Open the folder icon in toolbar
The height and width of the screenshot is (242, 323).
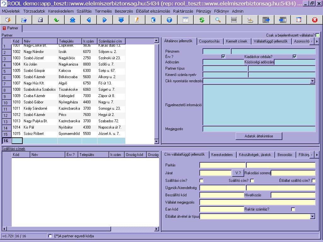(24, 20)
